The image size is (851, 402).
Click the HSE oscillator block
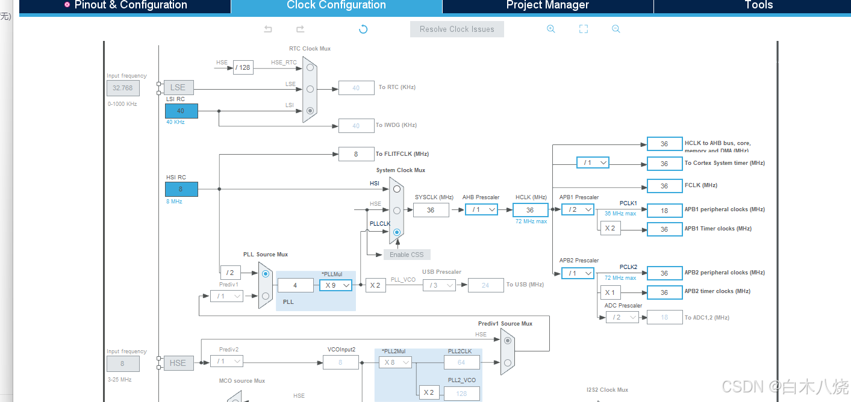click(x=178, y=363)
